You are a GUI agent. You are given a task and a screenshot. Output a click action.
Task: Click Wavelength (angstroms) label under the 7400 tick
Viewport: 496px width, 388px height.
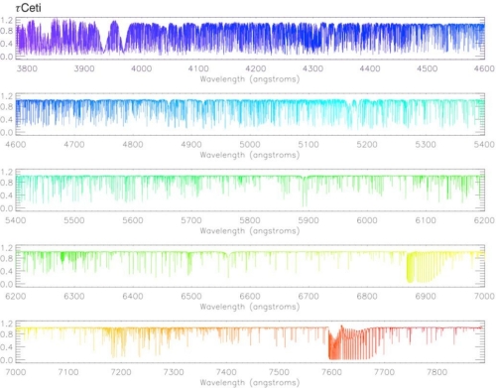point(250,383)
